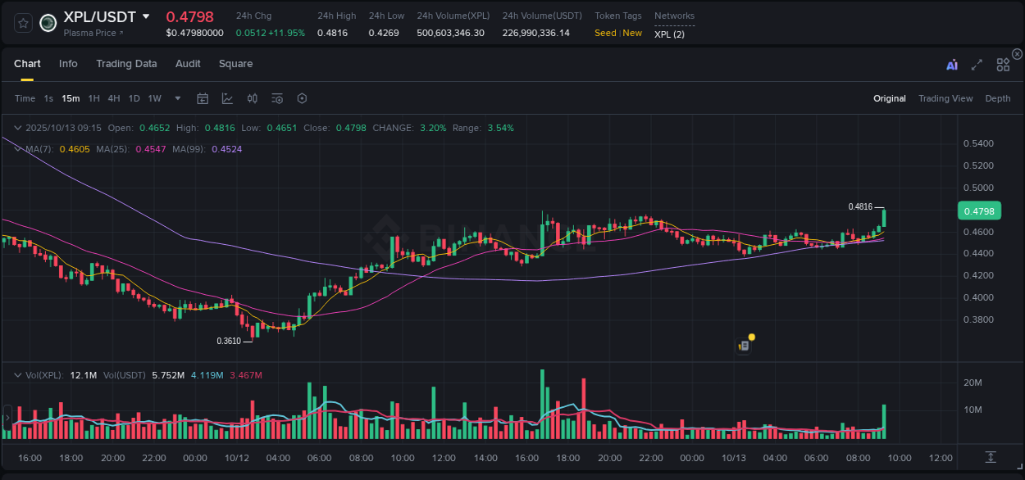1025x480 pixels.
Task: Click the candlestick display icon
Action: pos(252,98)
